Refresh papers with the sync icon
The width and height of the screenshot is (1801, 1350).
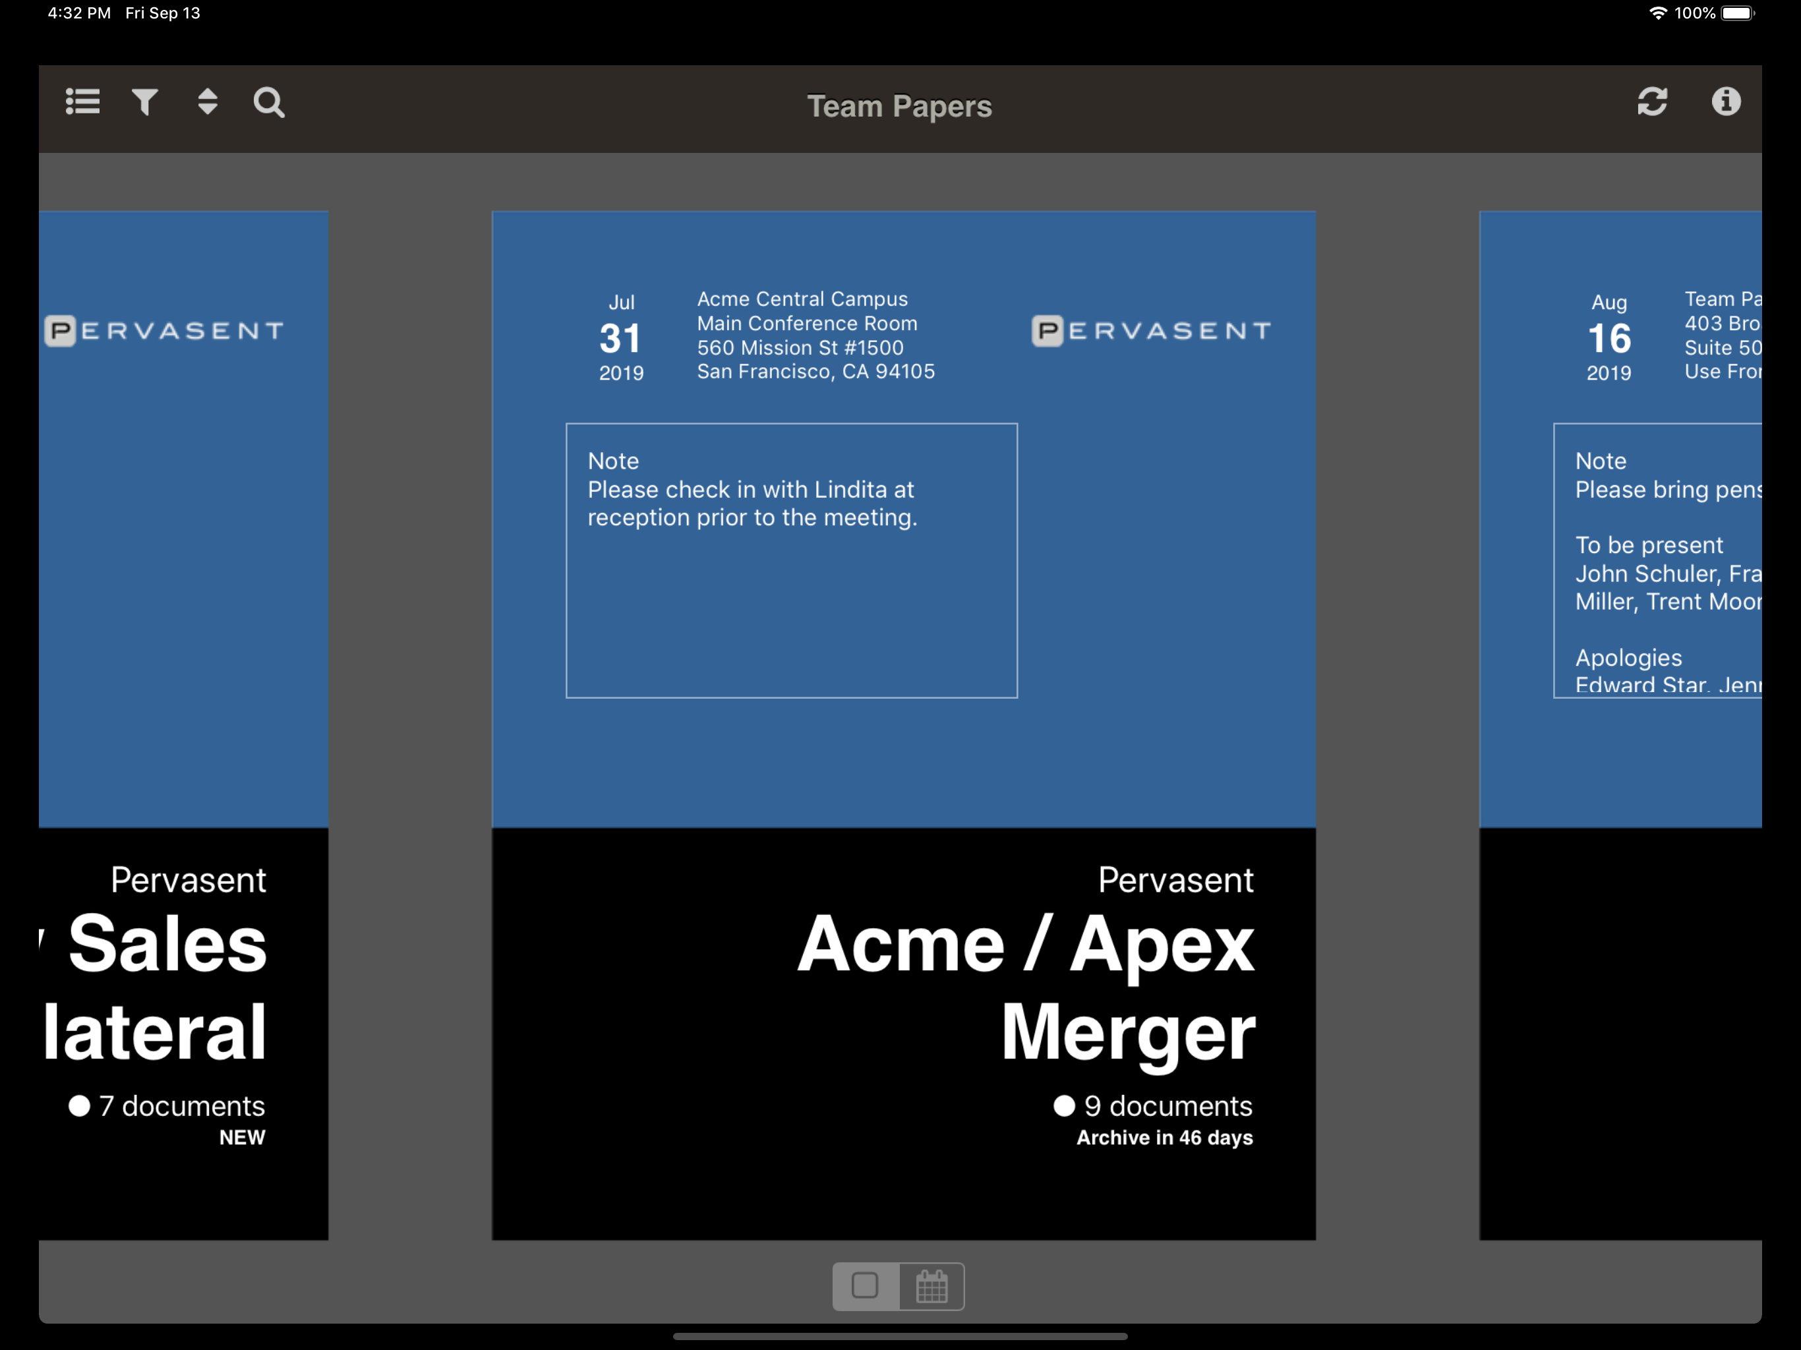pos(1652,102)
